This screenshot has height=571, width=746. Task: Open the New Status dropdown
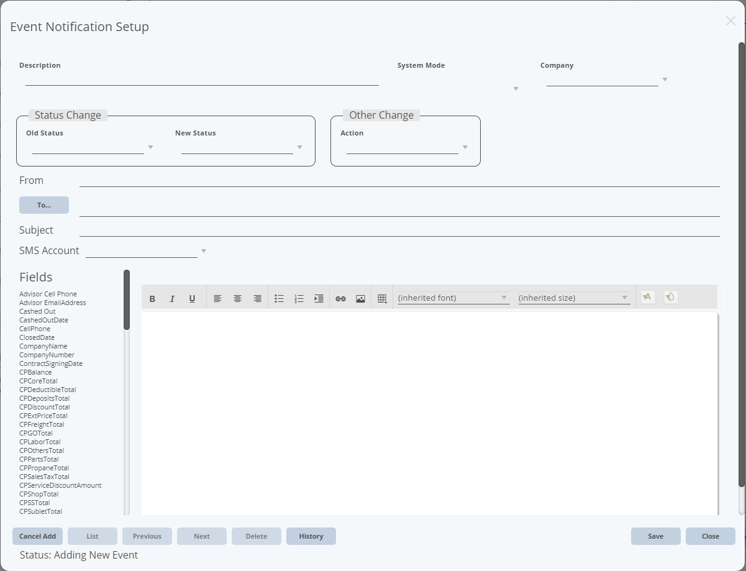click(299, 147)
